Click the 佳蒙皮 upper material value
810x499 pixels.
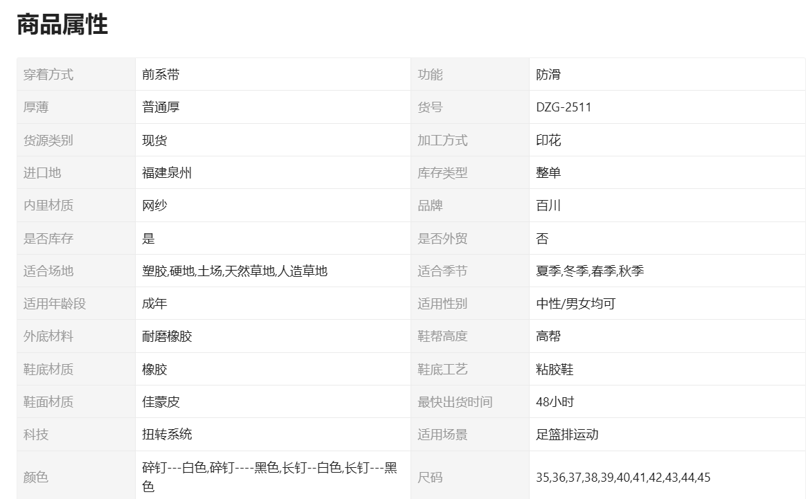tap(161, 402)
